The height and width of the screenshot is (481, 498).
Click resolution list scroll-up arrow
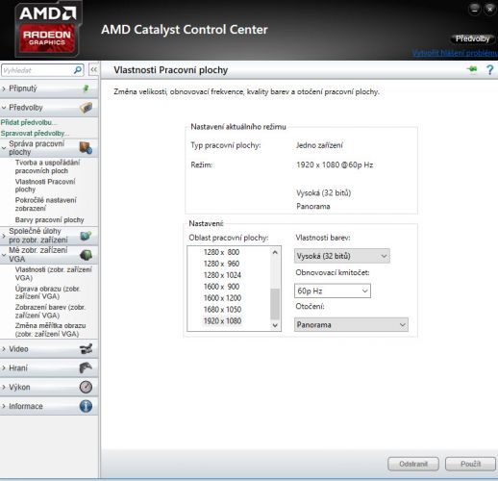coord(275,252)
